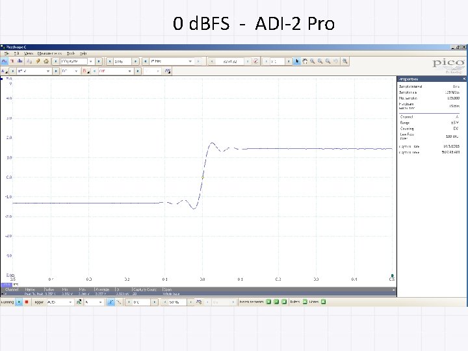Select the hand pan tool
Image resolution: width=468 pixels, height=351 pixels.
coord(305,61)
